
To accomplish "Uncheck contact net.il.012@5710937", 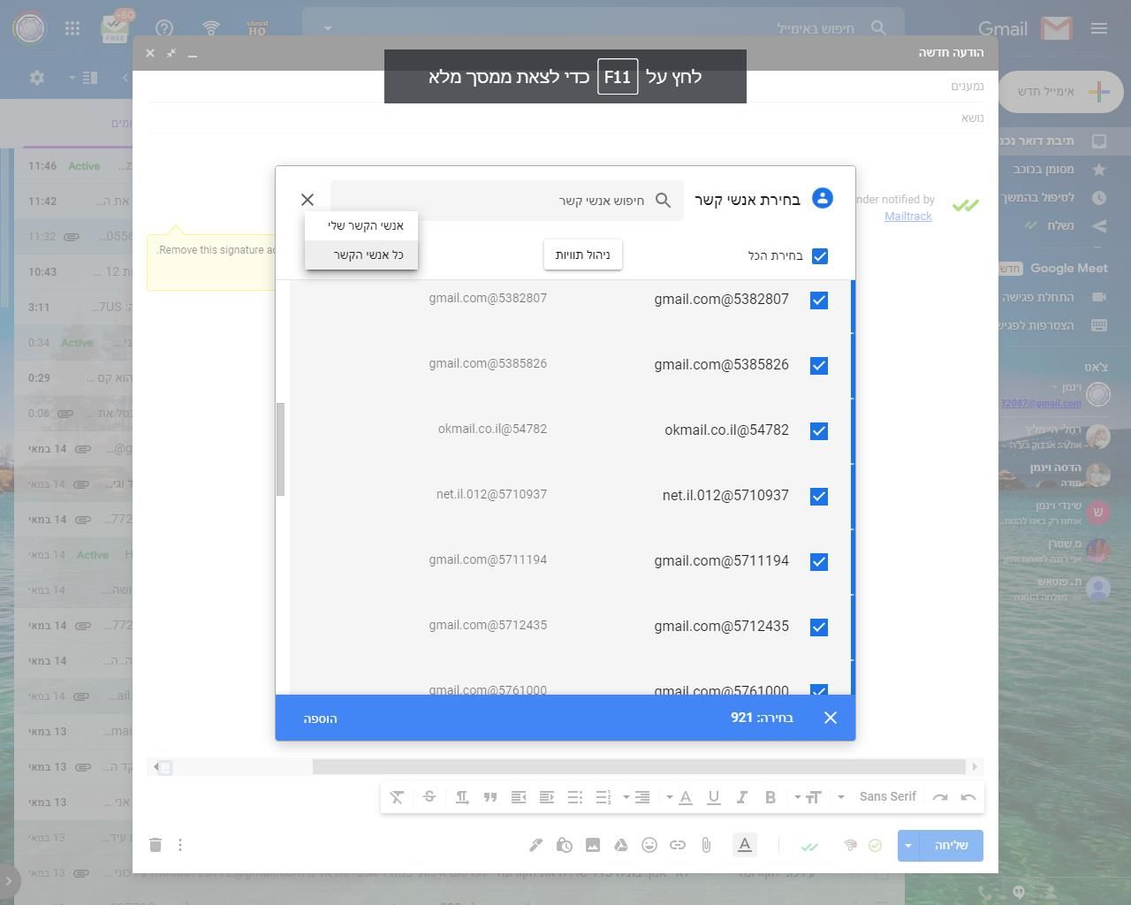I will 819,497.
